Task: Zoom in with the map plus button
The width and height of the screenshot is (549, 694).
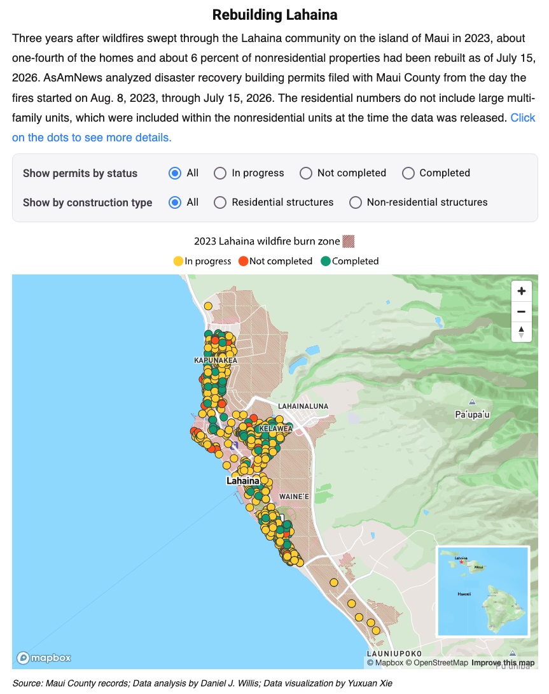Action: point(521,291)
